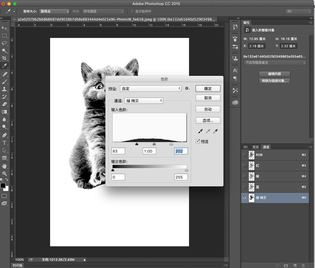Select the Rectangular Marquee tool
The image size is (315, 268).
pyautogui.click(x=4, y=35)
